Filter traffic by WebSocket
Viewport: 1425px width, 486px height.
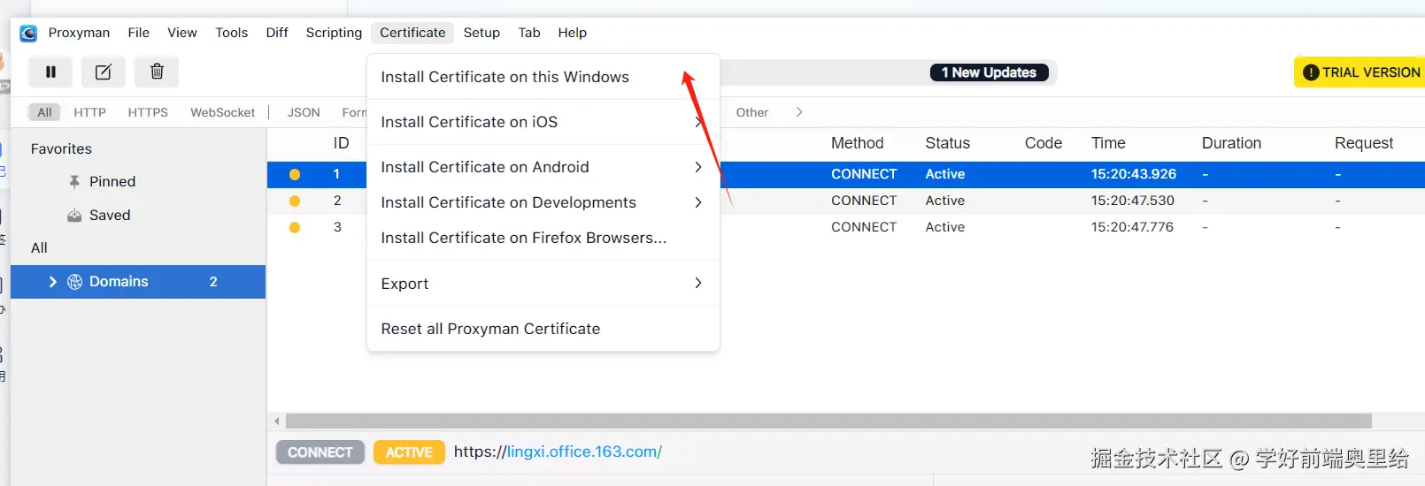coord(222,112)
